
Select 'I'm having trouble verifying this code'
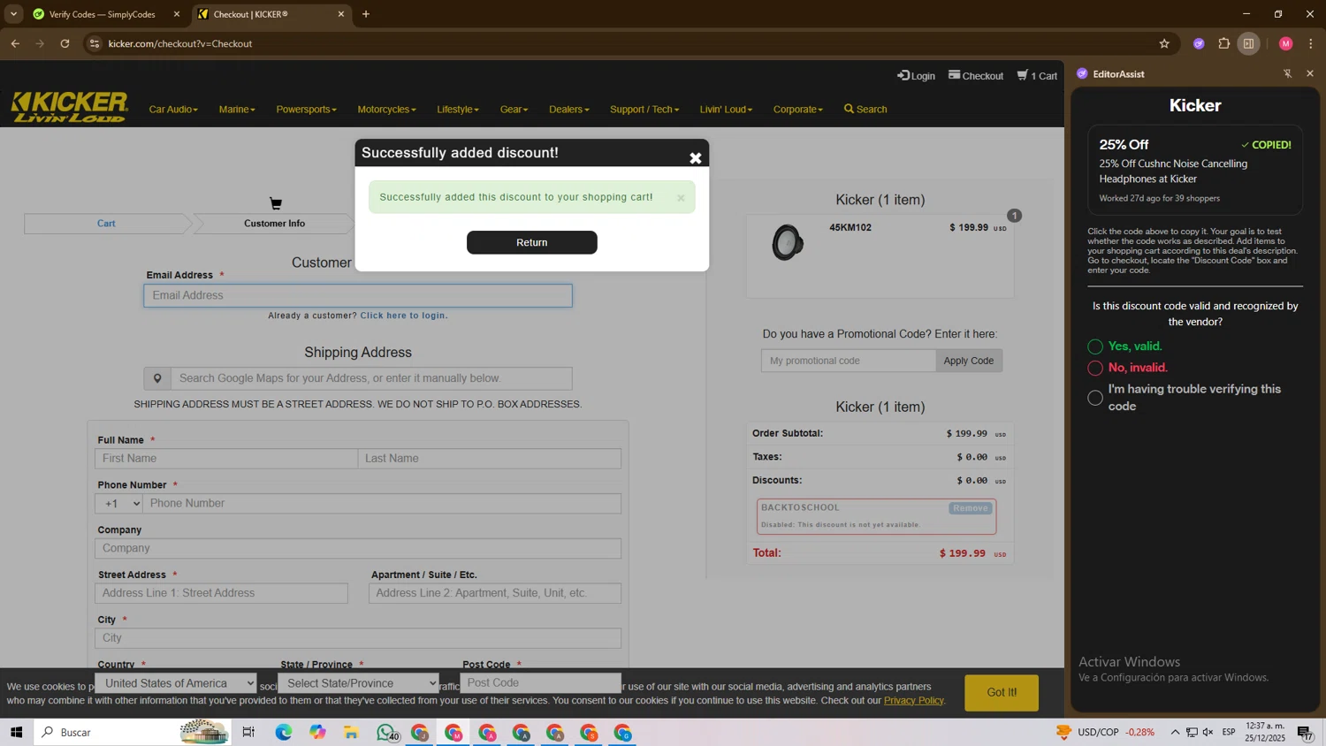1095,398
